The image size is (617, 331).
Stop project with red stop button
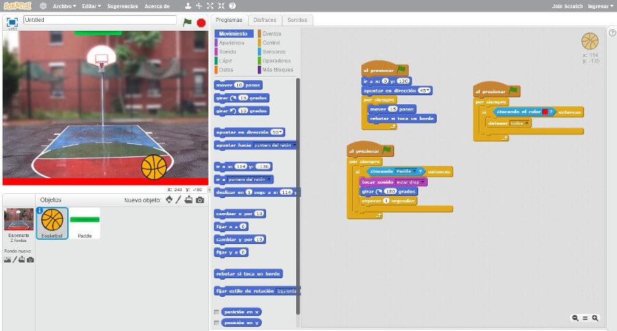click(201, 23)
